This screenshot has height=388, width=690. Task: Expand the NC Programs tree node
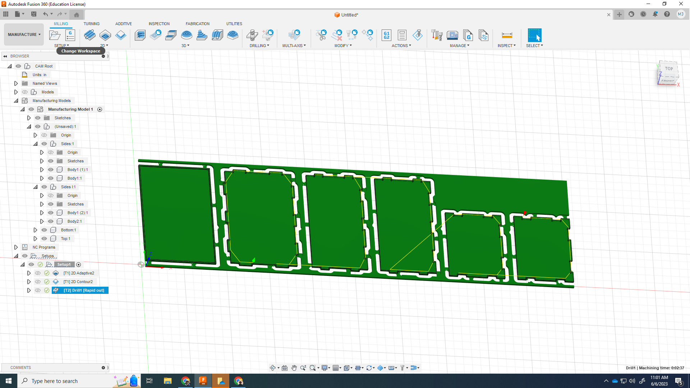tap(16, 247)
